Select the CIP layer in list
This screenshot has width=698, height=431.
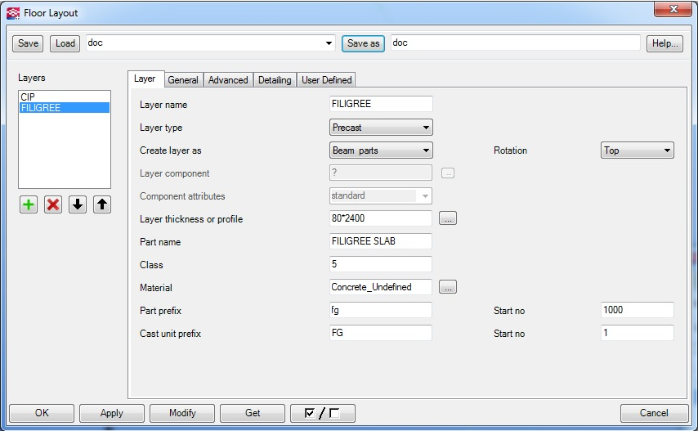pyautogui.click(x=64, y=97)
